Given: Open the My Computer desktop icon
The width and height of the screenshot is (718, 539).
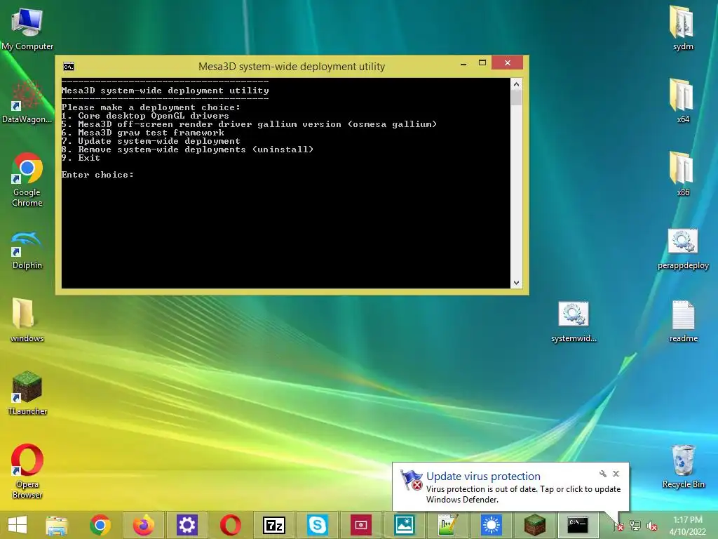Looking at the screenshot, I should coord(27,27).
